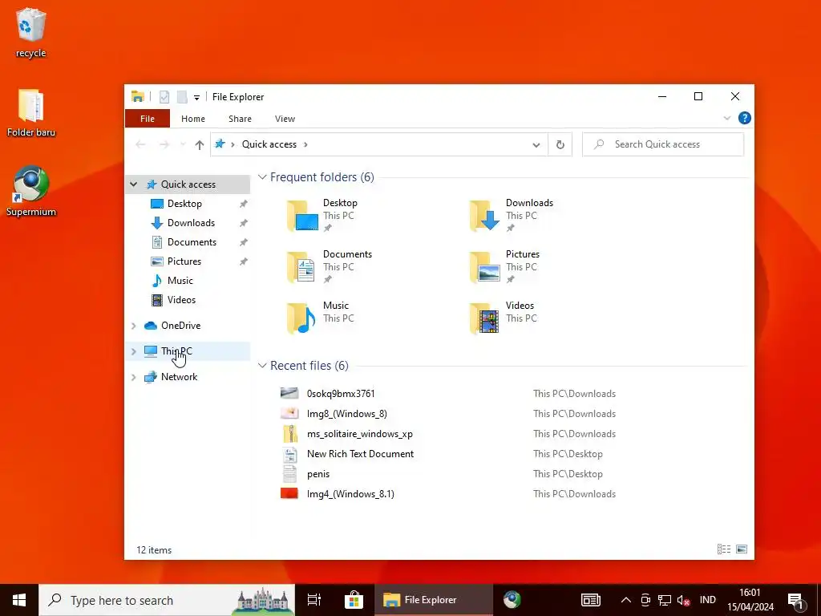This screenshot has height=616, width=821.
Task: Open the notification center icon
Action: 795,600
